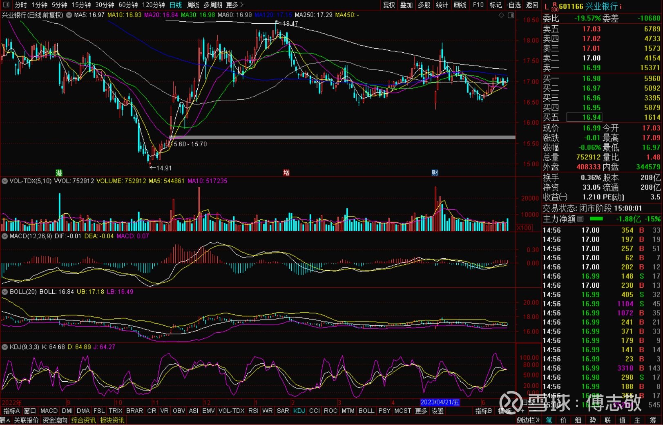Click the 标记 mark button
The image size is (663, 425).
tap(496, 5)
